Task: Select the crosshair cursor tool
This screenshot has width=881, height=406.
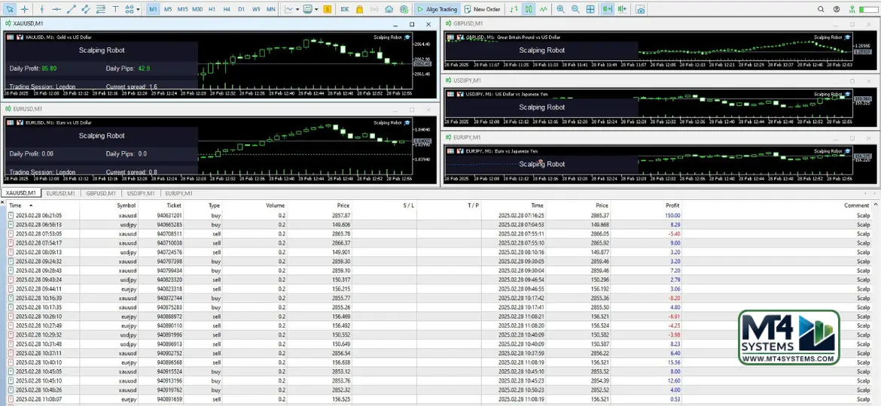Action: 25,9
